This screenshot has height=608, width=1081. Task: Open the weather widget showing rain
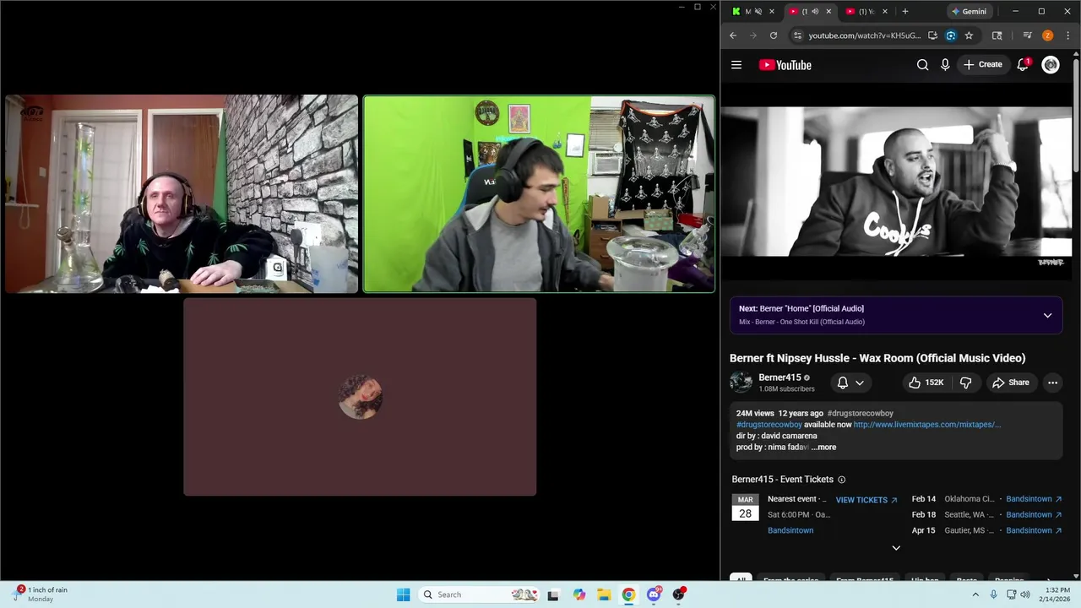click(x=41, y=594)
